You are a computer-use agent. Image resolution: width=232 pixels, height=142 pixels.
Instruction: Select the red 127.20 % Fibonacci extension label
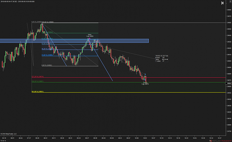pos(37,77)
